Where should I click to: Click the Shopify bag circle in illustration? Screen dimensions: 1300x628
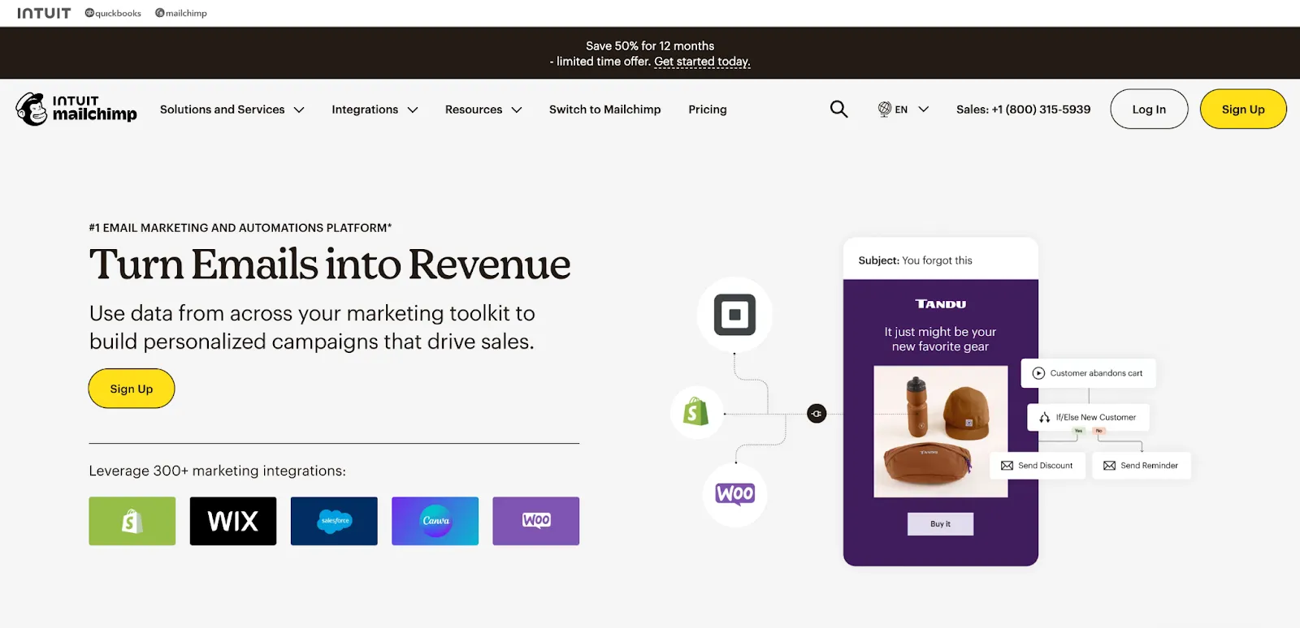(696, 412)
